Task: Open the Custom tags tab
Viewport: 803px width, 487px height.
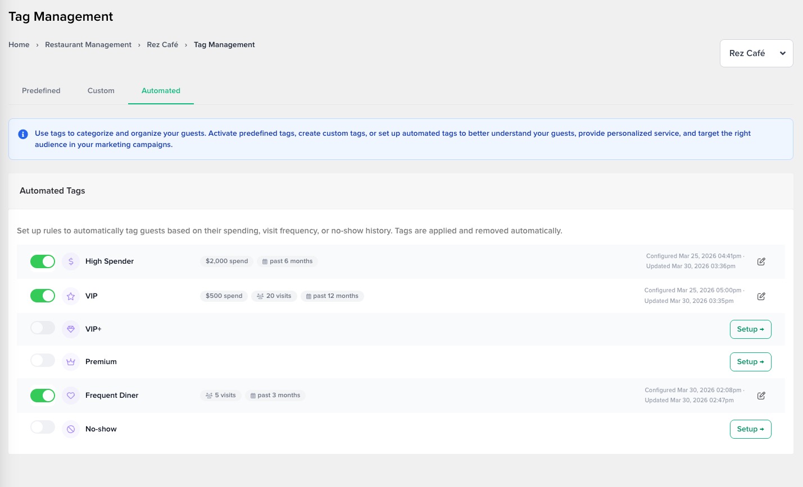Action: coord(101,91)
